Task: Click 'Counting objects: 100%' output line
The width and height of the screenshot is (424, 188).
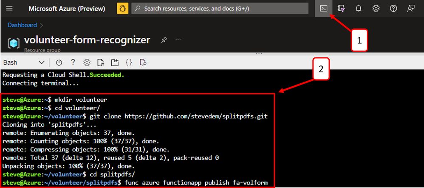Action: tap(81, 141)
